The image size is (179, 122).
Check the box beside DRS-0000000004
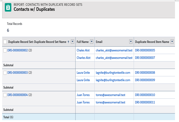[x=5, y=95]
